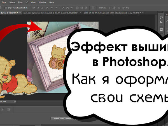Select the 3D Pan mode icon
Screen dimensions: 168x126
point(119,8)
